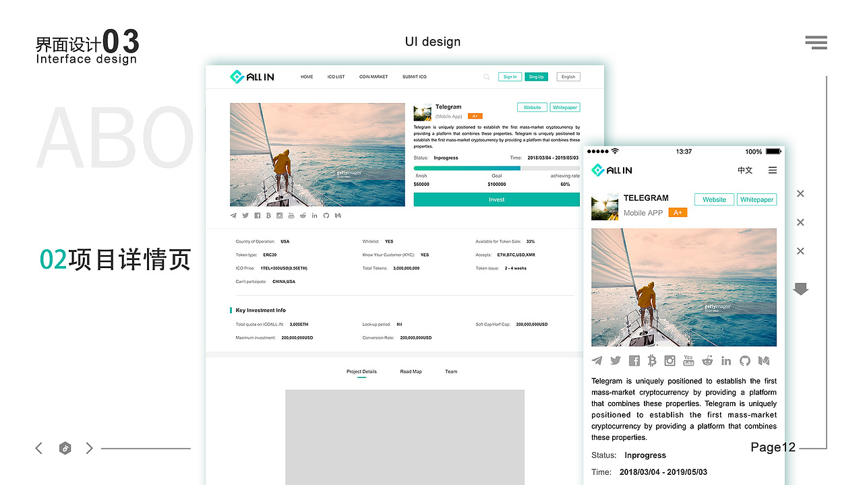Open Reddit link under desktop boat image
This screenshot has height=485, width=863.
(303, 216)
